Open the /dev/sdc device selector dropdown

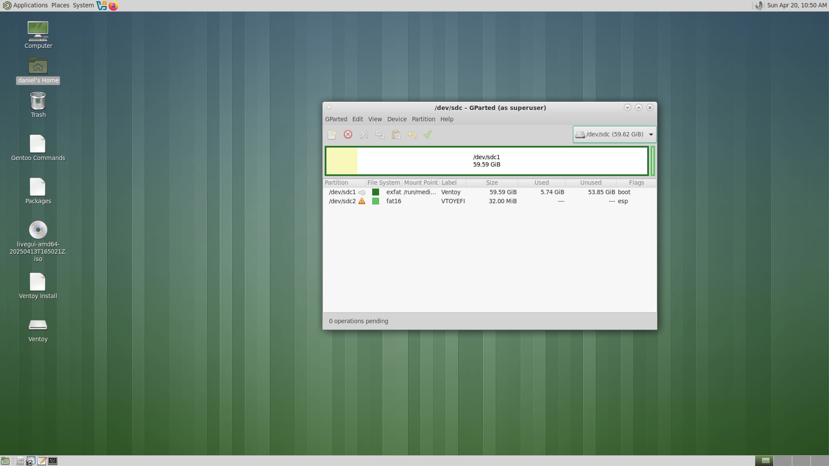[x=614, y=134]
